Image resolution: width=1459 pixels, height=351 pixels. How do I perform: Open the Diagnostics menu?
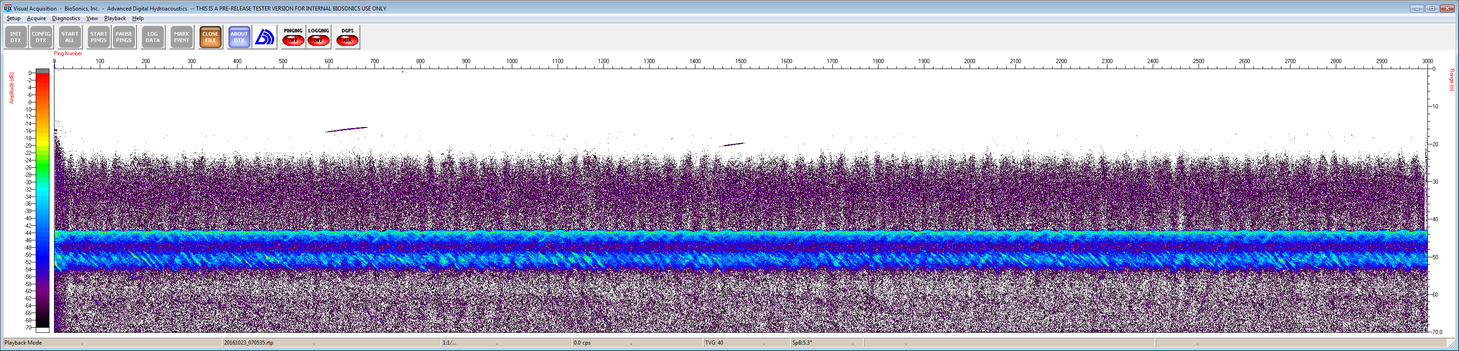[66, 18]
